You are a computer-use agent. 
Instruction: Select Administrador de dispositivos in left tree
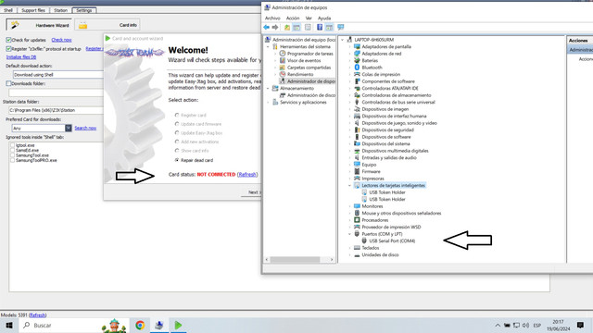[x=311, y=81]
